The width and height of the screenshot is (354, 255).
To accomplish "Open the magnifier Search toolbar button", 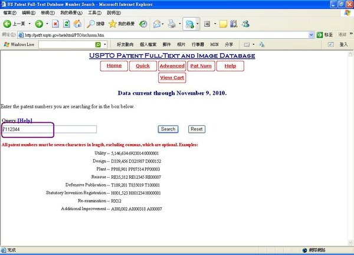I will click(x=96, y=24).
